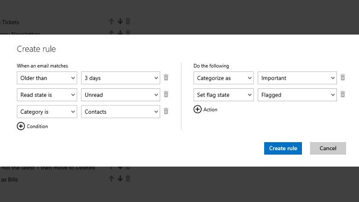Expand the Flagged value dropdown

297,95
